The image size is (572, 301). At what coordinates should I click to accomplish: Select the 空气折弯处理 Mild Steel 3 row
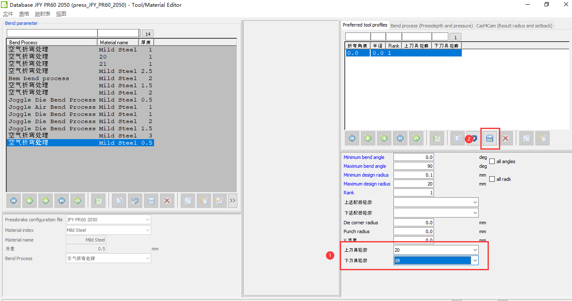80,136
